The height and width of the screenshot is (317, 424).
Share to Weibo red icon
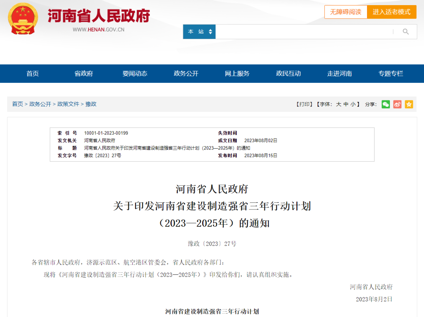click(x=397, y=104)
